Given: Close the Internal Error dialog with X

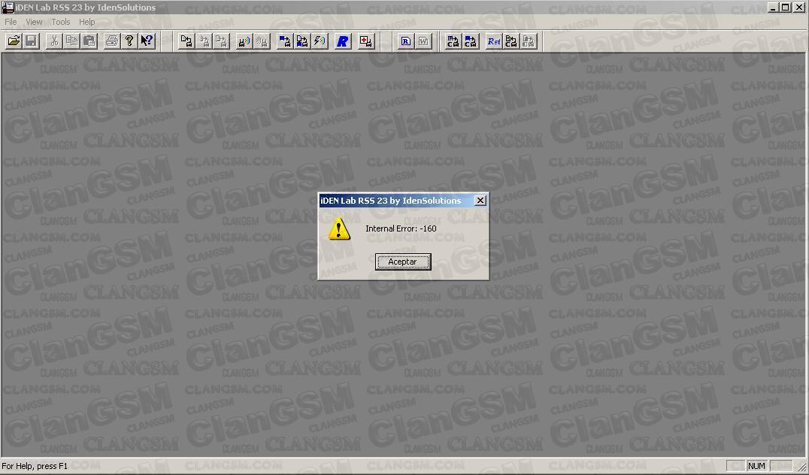Looking at the screenshot, I should (x=480, y=200).
